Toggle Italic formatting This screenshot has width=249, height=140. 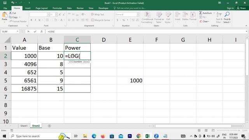click(x=35, y=20)
